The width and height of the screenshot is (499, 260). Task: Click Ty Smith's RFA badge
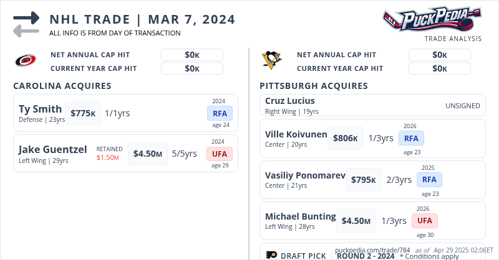[220, 113]
